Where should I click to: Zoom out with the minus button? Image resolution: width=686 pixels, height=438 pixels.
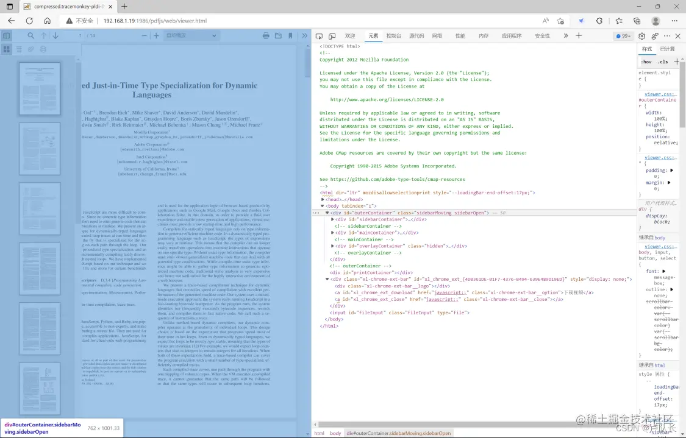pyautogui.click(x=145, y=35)
